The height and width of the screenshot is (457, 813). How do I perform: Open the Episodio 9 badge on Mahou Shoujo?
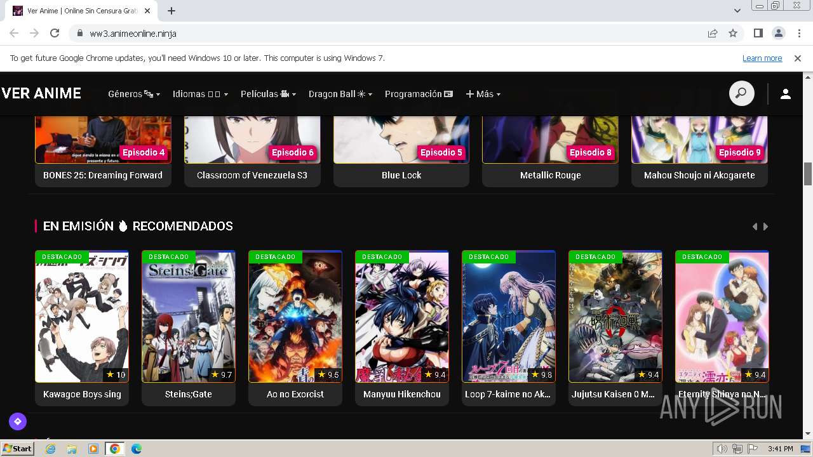tap(740, 152)
